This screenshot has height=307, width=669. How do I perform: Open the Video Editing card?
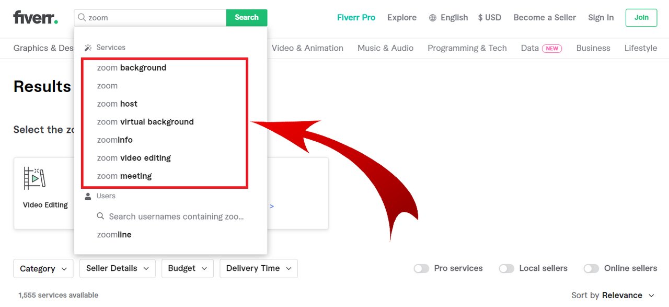pos(44,193)
